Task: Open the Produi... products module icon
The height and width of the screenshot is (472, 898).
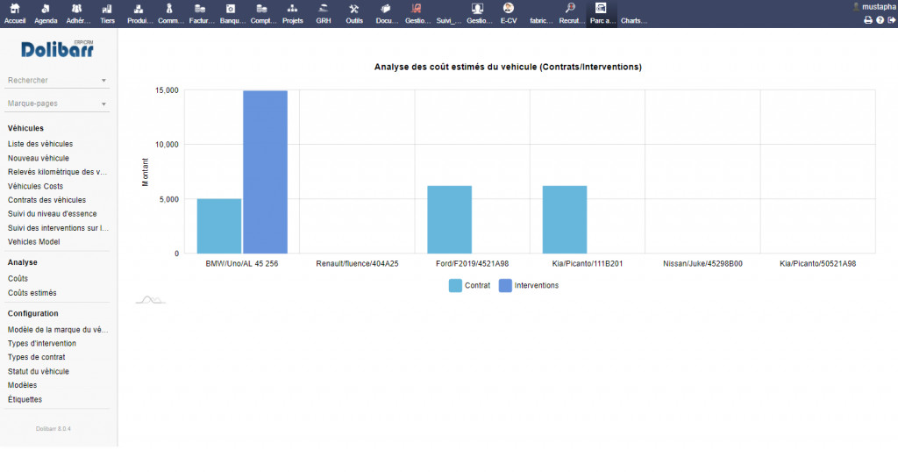Action: click(x=138, y=9)
